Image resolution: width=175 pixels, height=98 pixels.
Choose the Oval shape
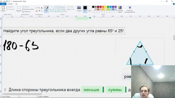point(55,7)
